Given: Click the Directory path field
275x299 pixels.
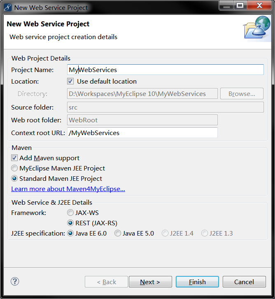Looking at the screenshot, I should click(x=142, y=93).
